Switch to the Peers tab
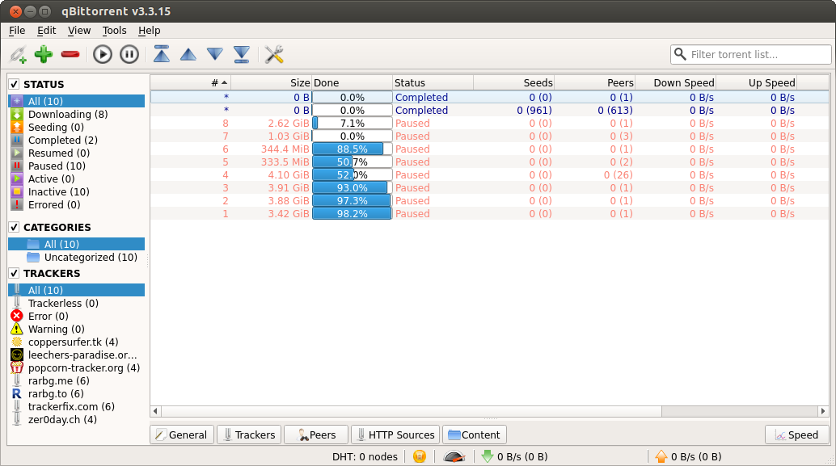 pos(316,435)
